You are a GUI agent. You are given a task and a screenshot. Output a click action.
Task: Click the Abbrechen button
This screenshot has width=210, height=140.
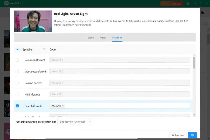pyautogui.click(x=178, y=135)
